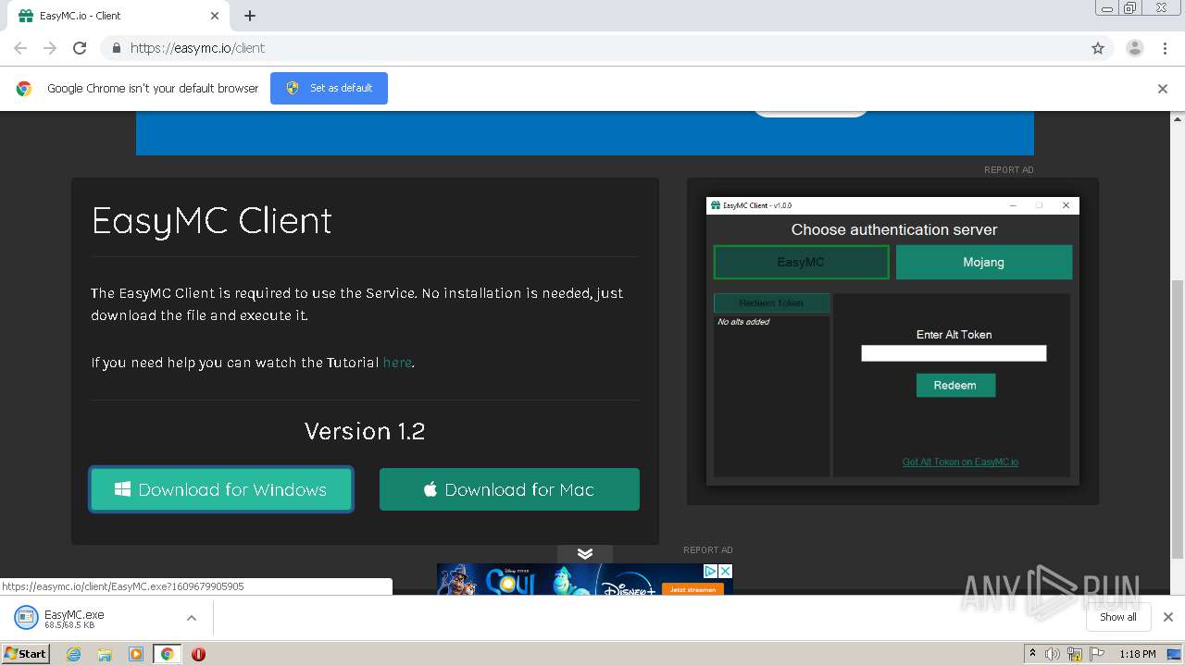Bookmark this page with star icon

click(x=1098, y=48)
